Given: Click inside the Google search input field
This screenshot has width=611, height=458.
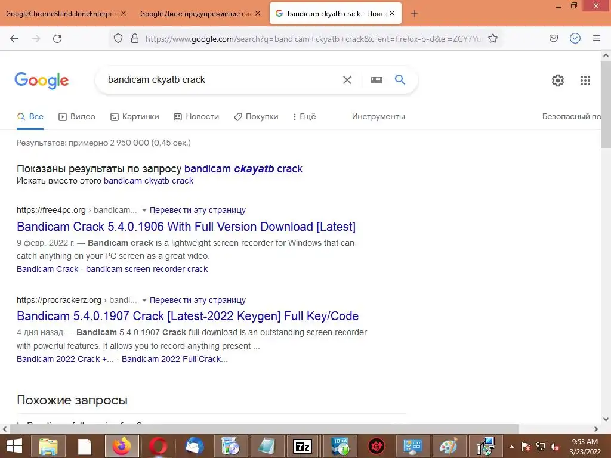Looking at the screenshot, I should 222,80.
